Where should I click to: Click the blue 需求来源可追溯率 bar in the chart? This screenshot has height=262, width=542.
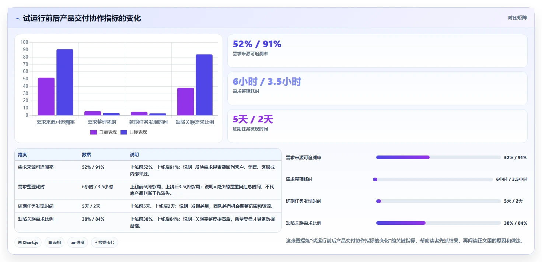pos(65,82)
